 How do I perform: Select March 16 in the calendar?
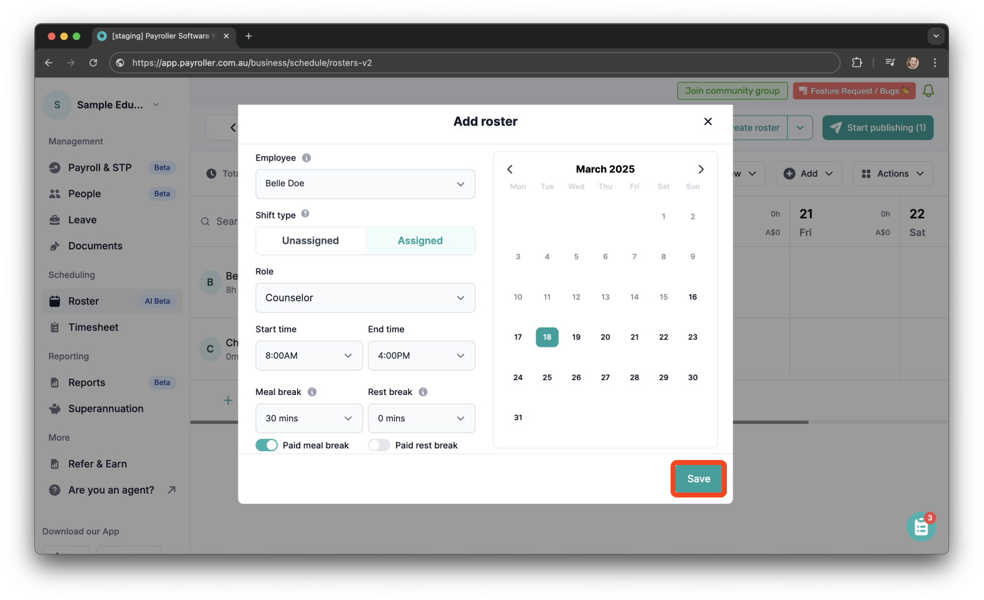coord(693,297)
